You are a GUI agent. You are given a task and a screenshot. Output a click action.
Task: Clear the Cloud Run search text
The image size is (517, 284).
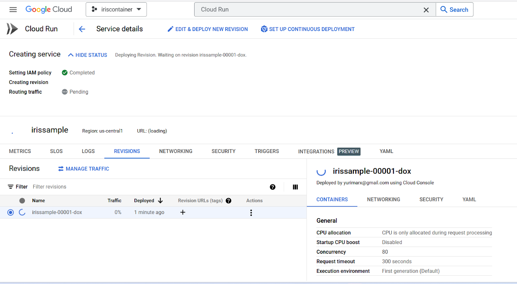[426, 10]
